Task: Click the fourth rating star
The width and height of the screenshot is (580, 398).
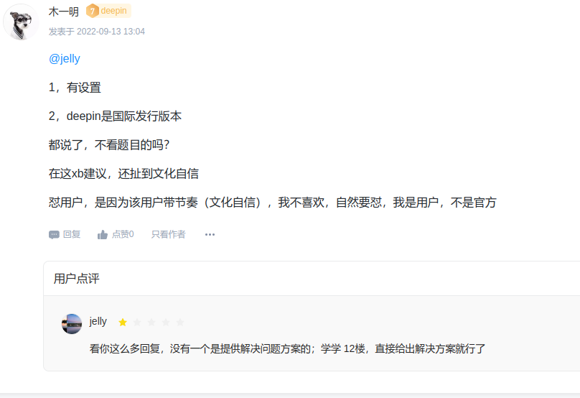Action: [x=166, y=322]
